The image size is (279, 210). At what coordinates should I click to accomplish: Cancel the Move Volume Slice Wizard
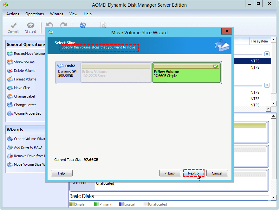pyautogui.click(x=217, y=173)
